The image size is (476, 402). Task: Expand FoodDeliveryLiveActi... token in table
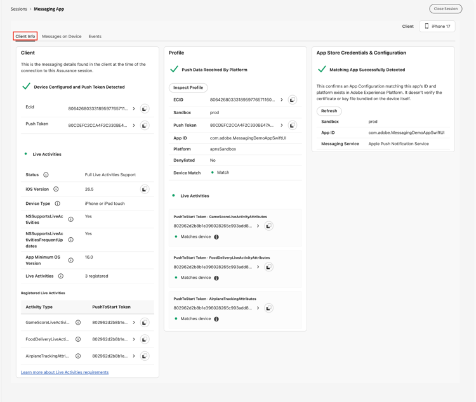click(x=133, y=339)
